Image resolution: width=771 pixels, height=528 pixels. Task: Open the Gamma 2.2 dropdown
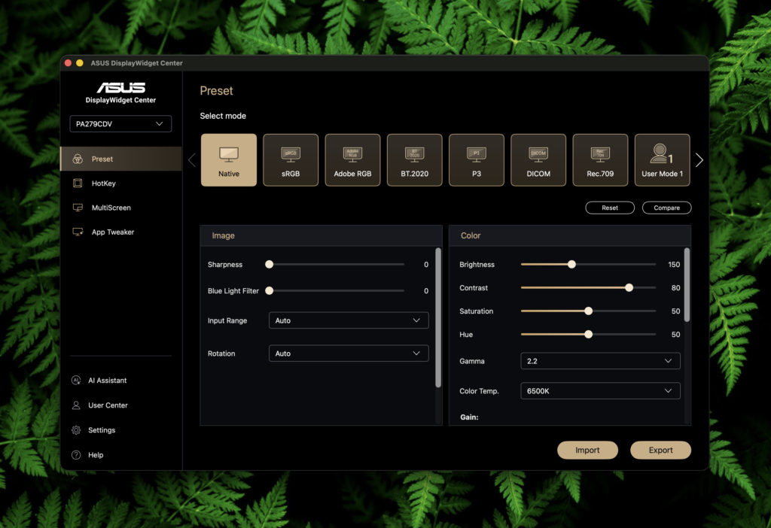[600, 361]
